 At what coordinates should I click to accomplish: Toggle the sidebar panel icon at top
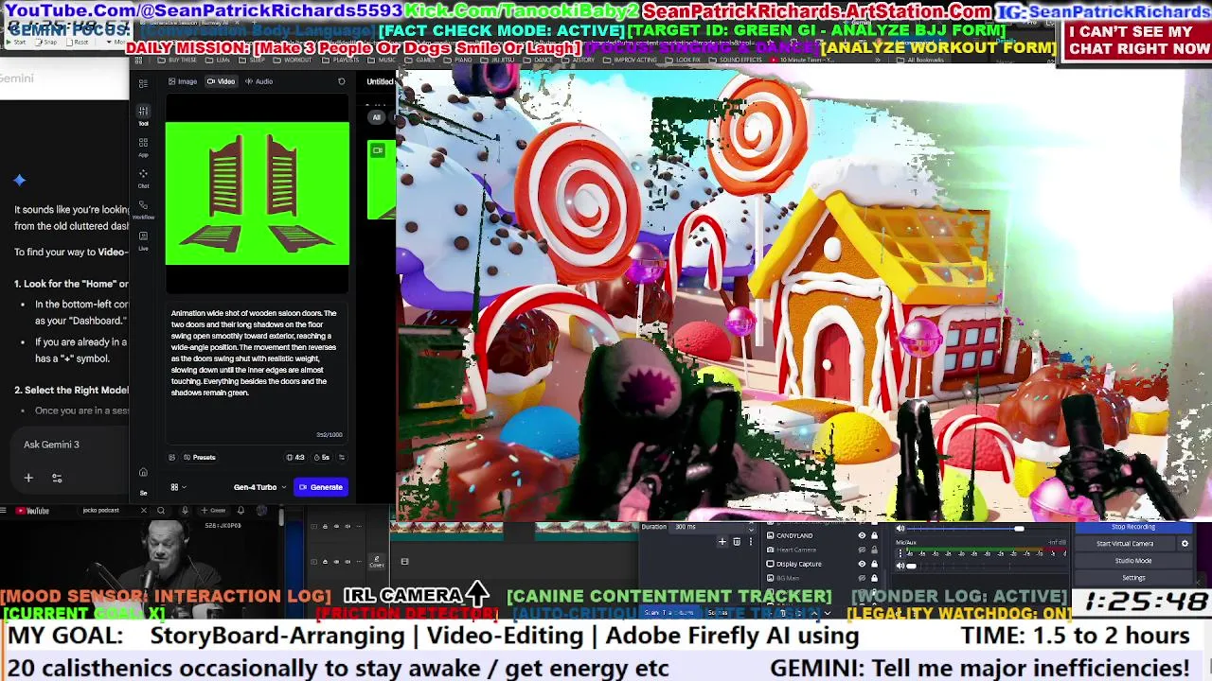coord(143,83)
